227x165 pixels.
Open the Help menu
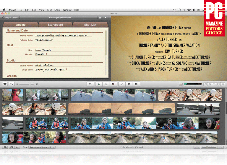77,10
